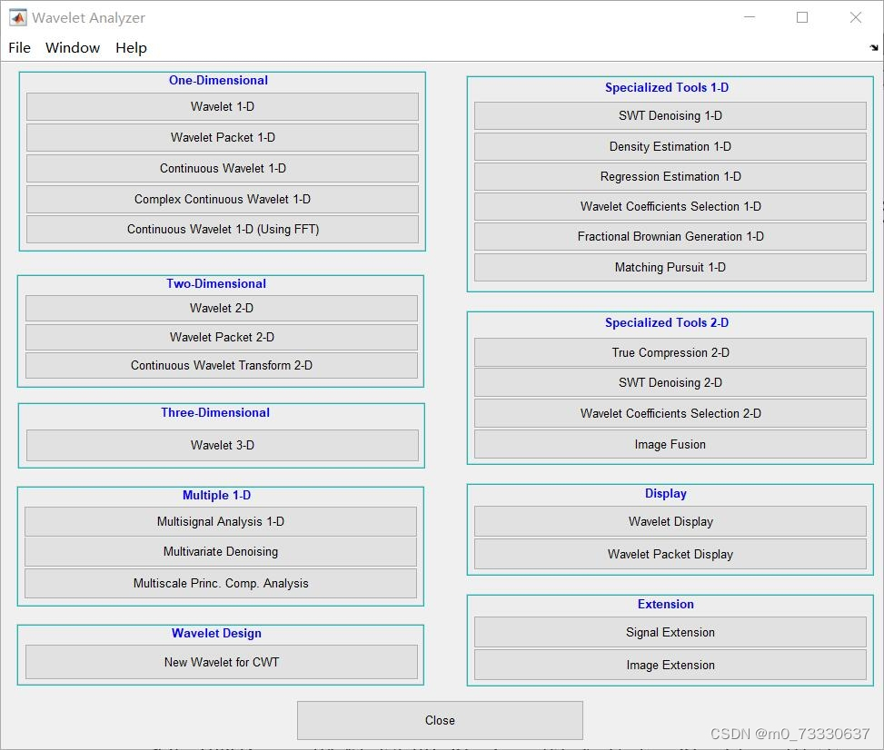884x750 pixels.
Task: Maximize the Wavelet Analyzer window
Action: pos(801,17)
